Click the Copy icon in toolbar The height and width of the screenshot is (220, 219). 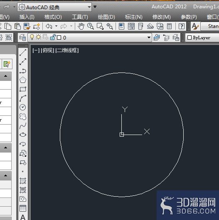pyautogui.click(x=8, y=26)
